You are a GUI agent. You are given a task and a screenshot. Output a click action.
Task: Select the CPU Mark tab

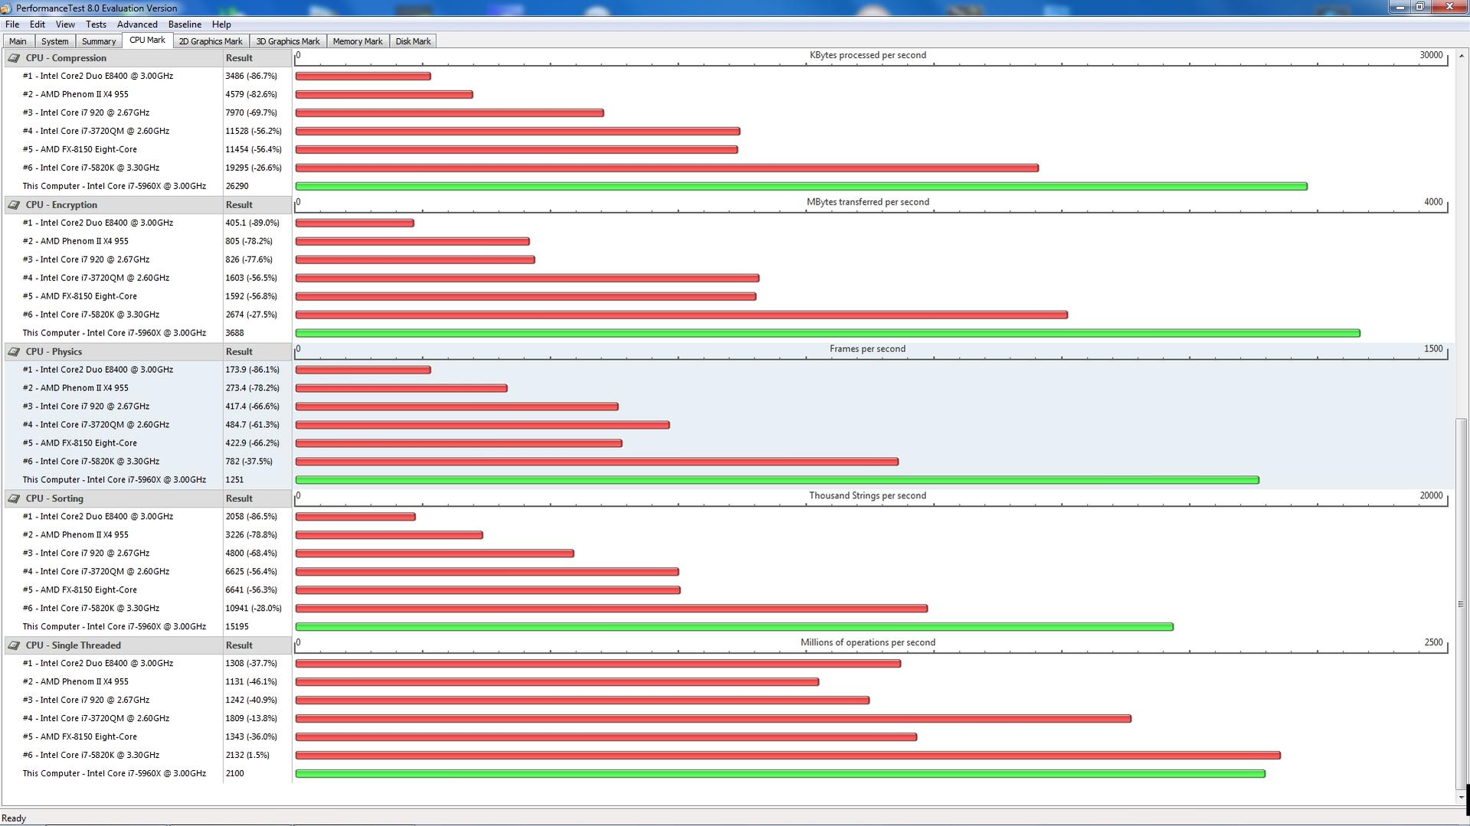point(147,40)
